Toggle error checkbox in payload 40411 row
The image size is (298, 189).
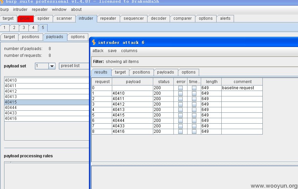point(180,99)
